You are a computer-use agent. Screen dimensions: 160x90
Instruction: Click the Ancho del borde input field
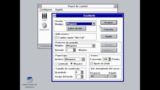tap(78, 77)
